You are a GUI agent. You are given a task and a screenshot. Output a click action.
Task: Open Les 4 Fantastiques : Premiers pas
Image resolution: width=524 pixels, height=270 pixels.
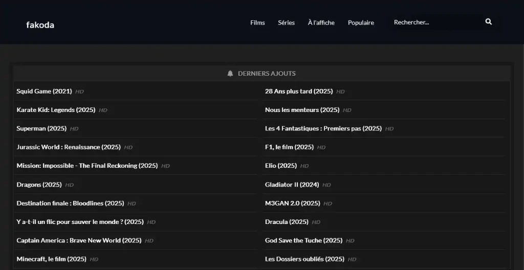coord(323,129)
